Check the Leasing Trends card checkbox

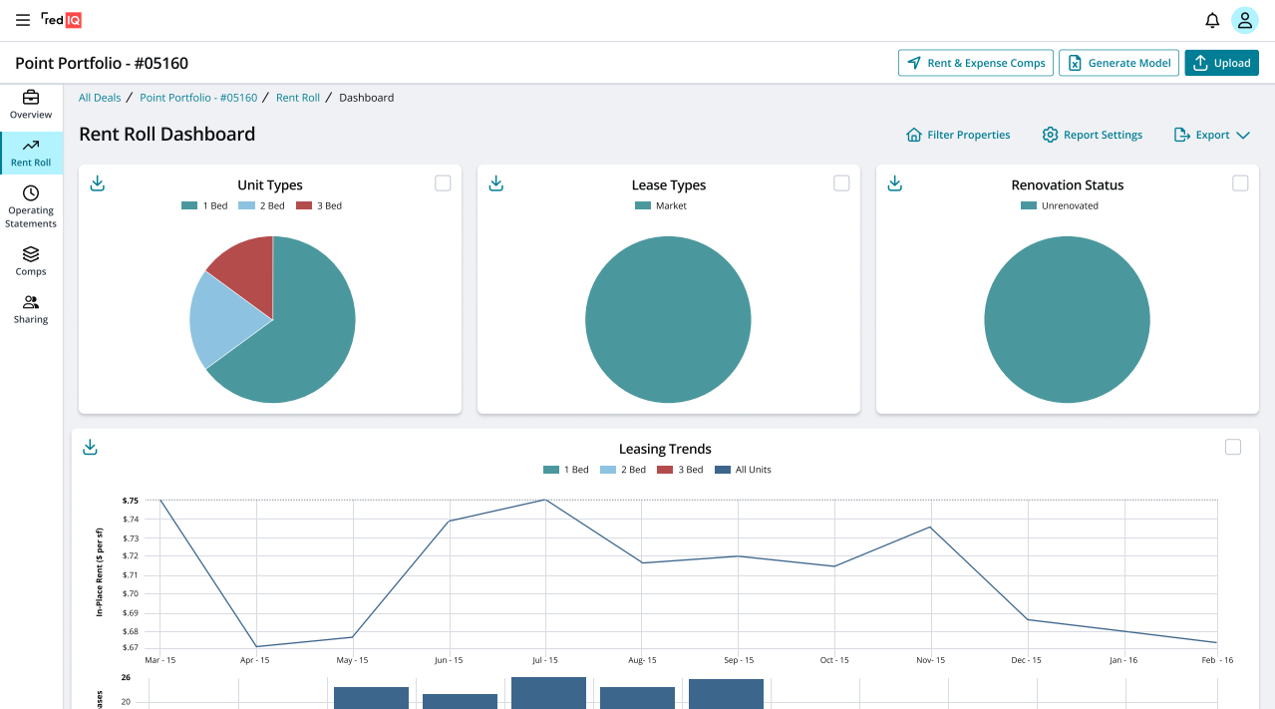click(x=1233, y=447)
